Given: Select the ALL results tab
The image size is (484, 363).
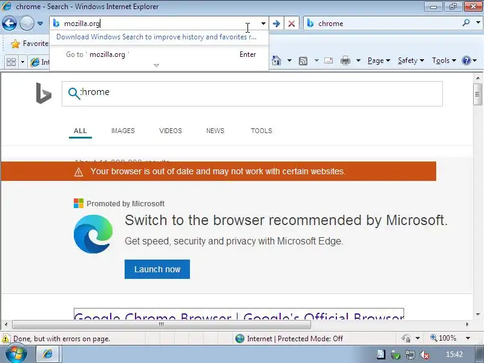Looking at the screenshot, I should [80, 131].
